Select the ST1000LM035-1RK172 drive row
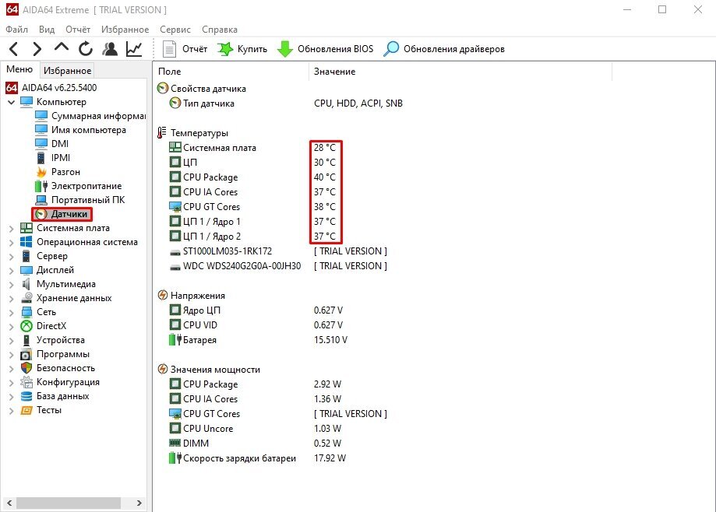The width and height of the screenshot is (716, 512). (x=277, y=251)
